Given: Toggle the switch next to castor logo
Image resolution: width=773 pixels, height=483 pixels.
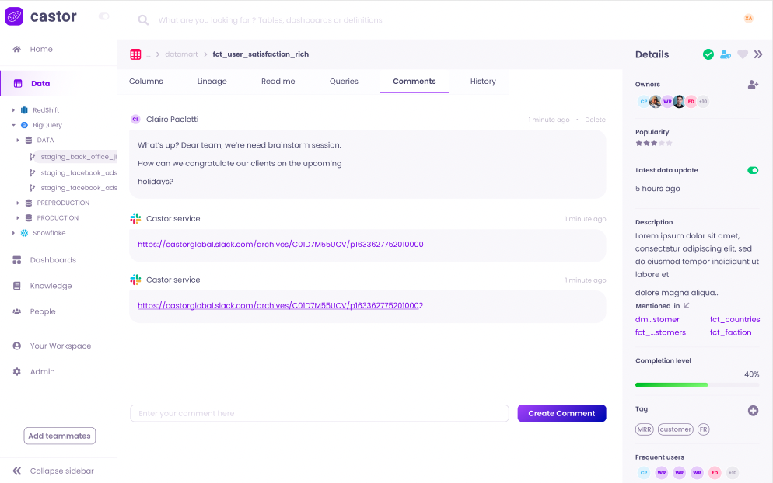Looking at the screenshot, I should (104, 16).
